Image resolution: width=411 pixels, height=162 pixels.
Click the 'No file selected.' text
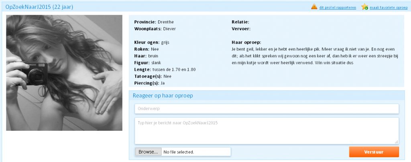[x=179, y=152]
